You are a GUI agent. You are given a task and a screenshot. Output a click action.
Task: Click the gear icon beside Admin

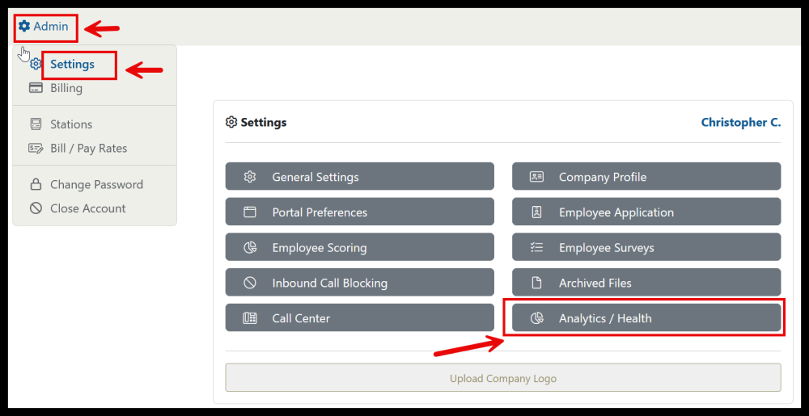pos(24,27)
